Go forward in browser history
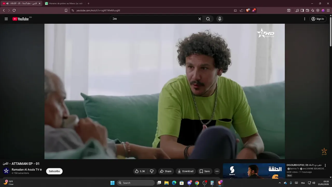 click(9, 10)
